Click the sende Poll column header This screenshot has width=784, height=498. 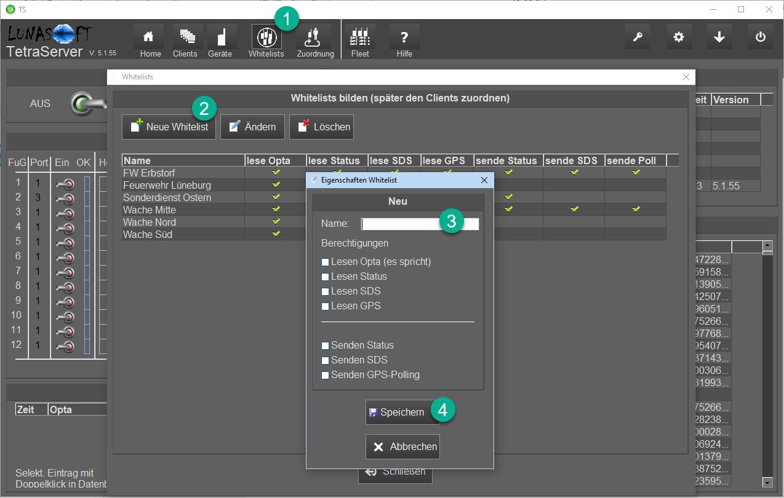(636, 160)
